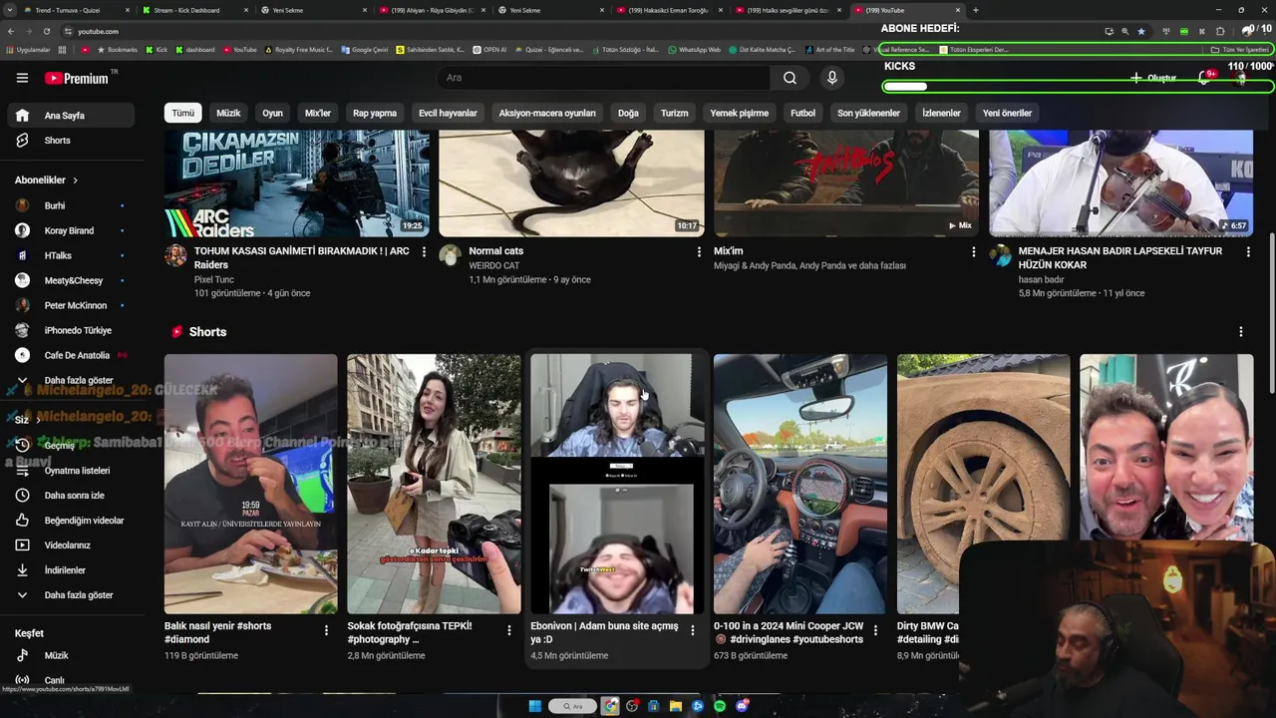Open Discord from the taskbar

pyautogui.click(x=742, y=706)
